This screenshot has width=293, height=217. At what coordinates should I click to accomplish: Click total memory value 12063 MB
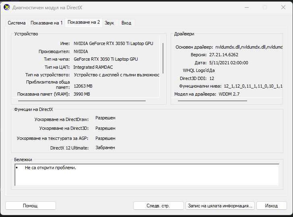pos(83,86)
